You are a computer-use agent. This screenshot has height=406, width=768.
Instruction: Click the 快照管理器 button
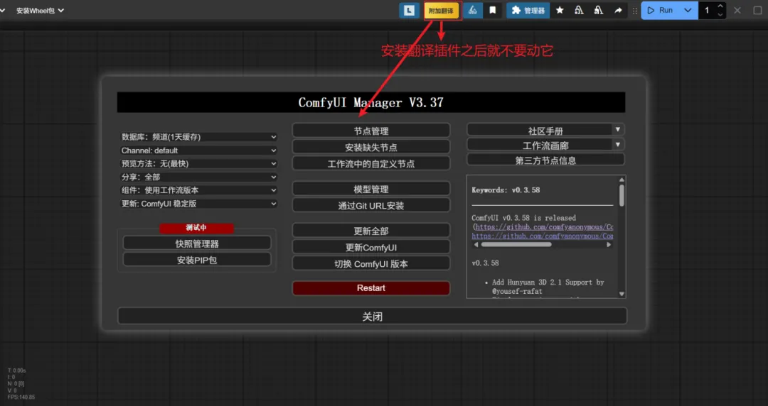pyautogui.click(x=197, y=243)
